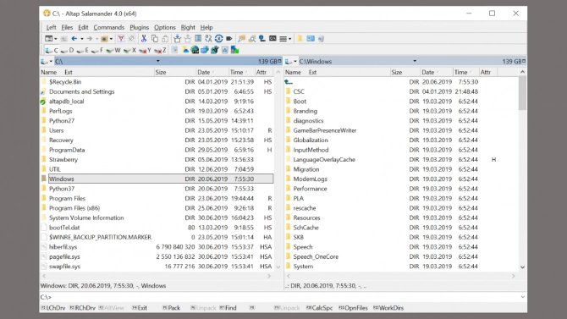Click the right panel vertical scrollbar down arrow
The height and width of the screenshot is (319, 567).
point(522,267)
